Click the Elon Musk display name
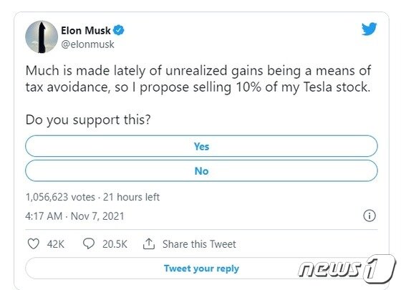 pos(86,30)
